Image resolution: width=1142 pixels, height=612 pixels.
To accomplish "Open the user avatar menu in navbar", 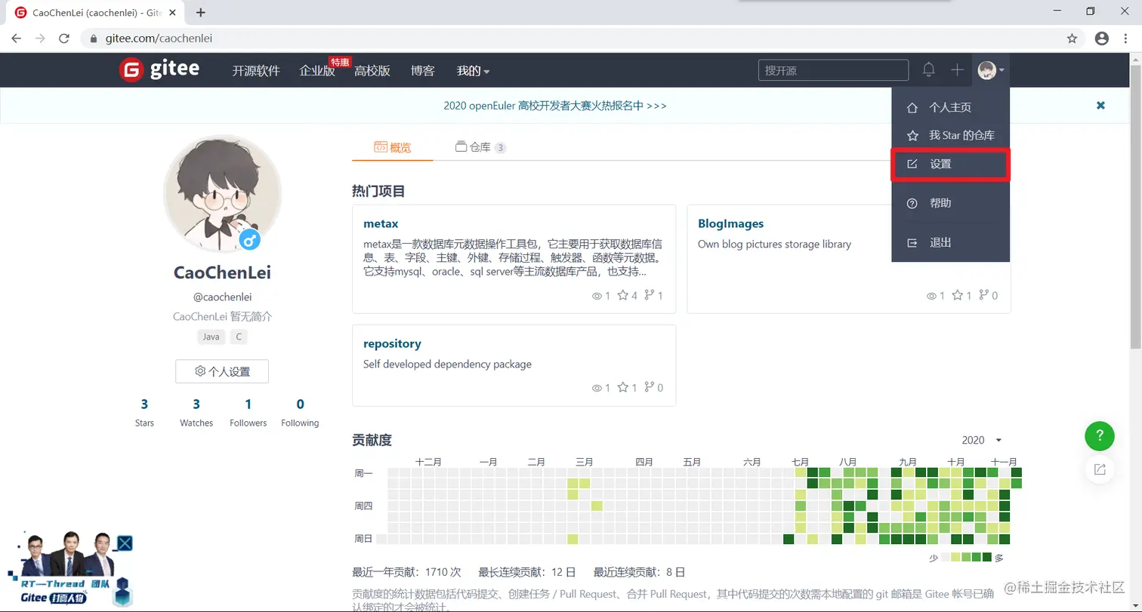I will [991, 70].
